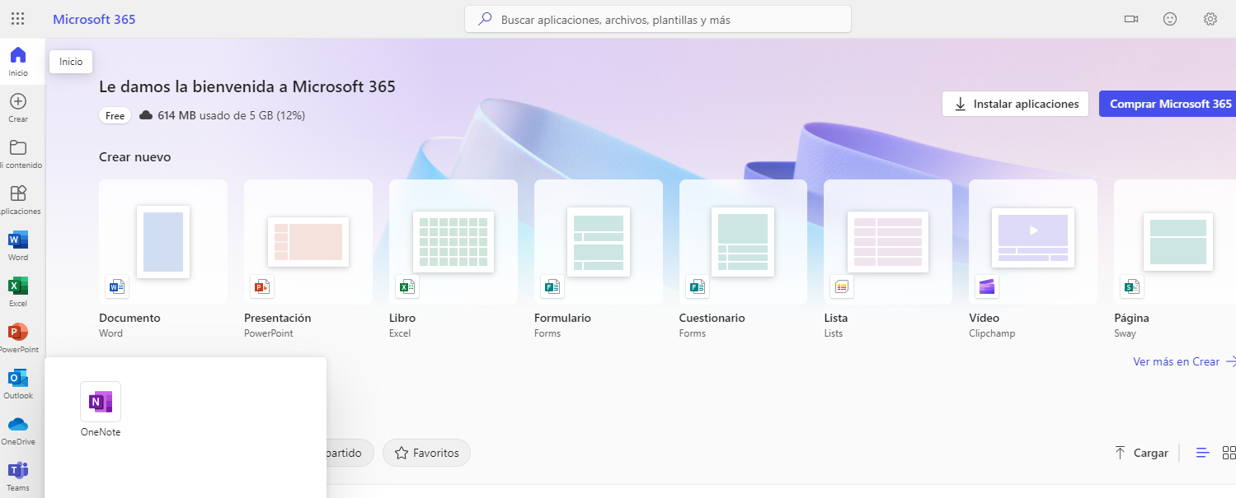Click the Free plan badge
This screenshot has height=498, width=1236.
coord(115,115)
